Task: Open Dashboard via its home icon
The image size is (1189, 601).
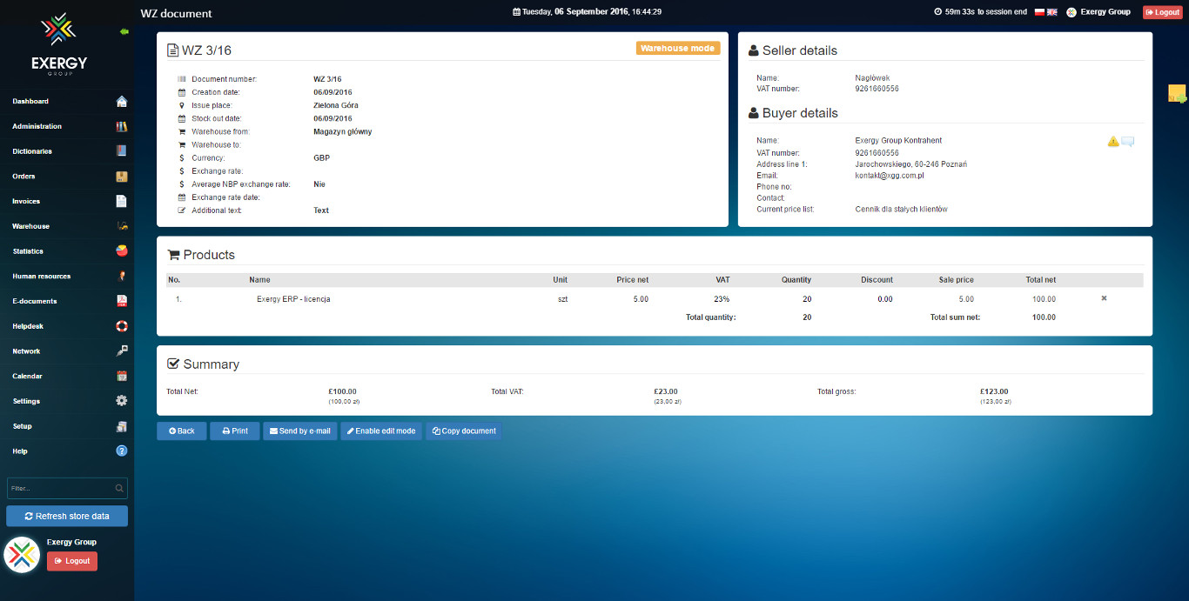Action: (122, 101)
